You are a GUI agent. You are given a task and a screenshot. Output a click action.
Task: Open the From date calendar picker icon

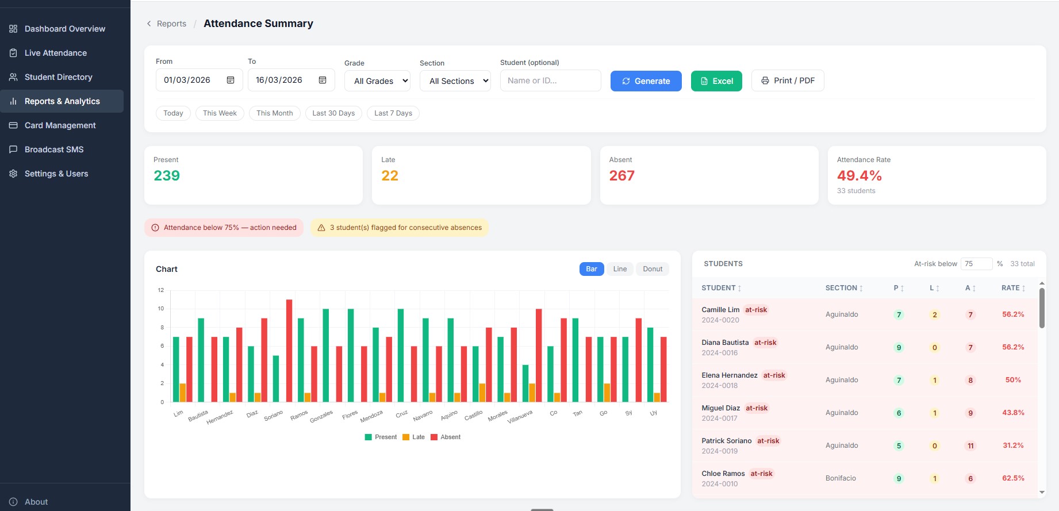[x=231, y=80]
